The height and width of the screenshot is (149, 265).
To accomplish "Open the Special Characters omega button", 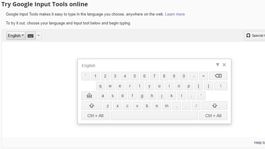I will pyautogui.click(x=255, y=35).
